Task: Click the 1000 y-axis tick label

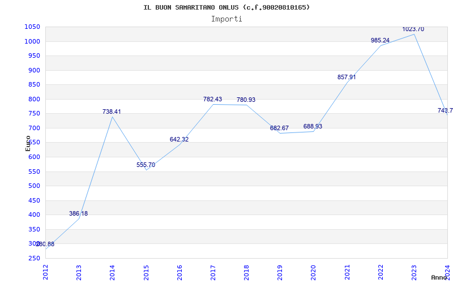Action: tap(32, 41)
